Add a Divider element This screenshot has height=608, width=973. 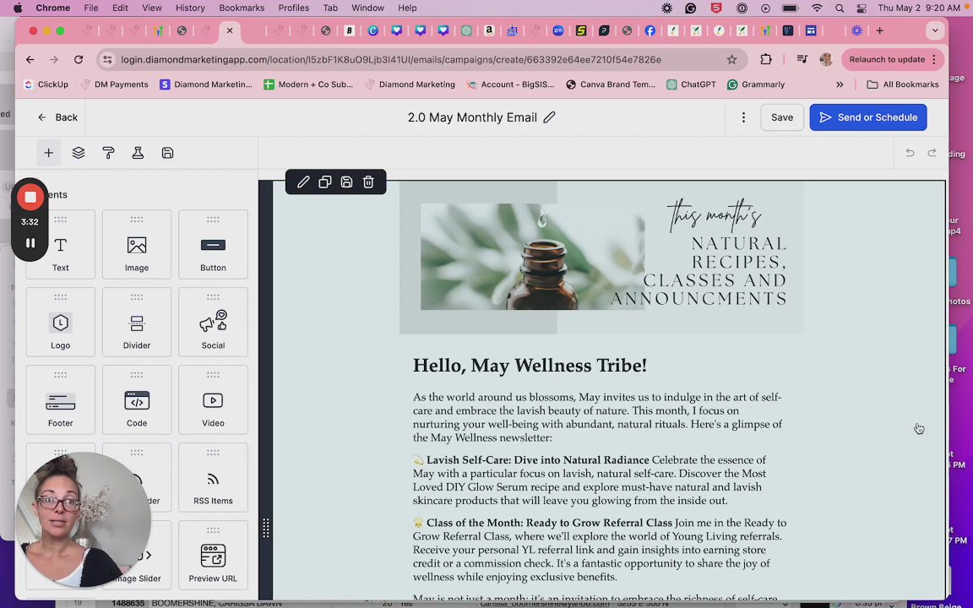pos(137,322)
